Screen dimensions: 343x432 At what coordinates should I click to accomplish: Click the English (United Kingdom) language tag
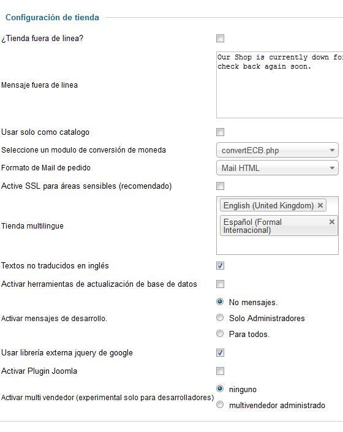pyautogui.click(x=268, y=205)
